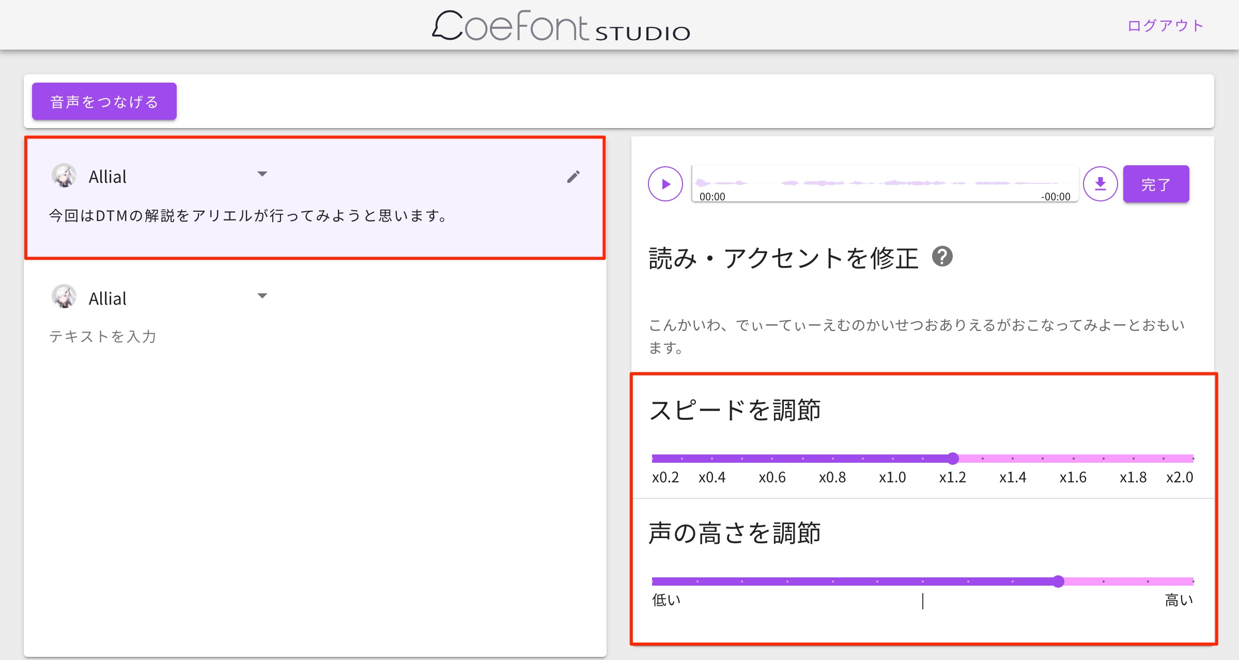The height and width of the screenshot is (660, 1239).
Task: Click the 声の高さを調節 heading
Action: (x=735, y=532)
